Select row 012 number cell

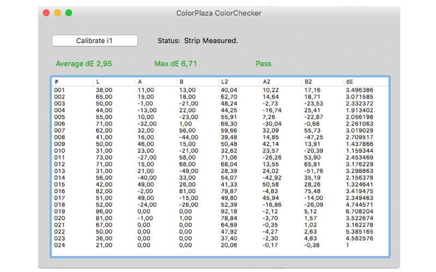click(59, 164)
